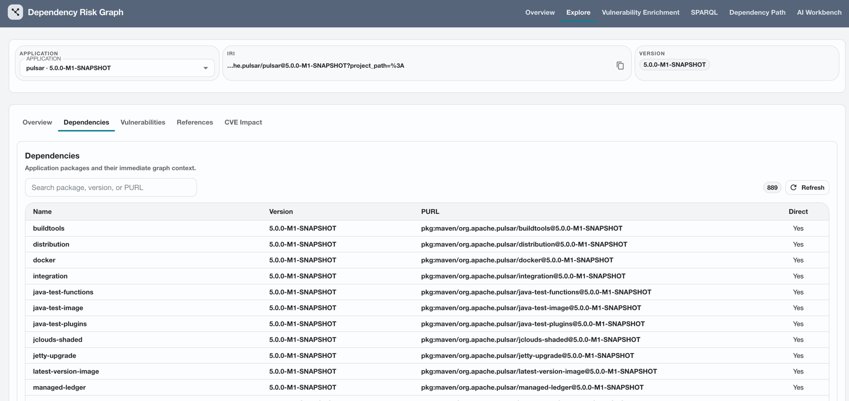Open the References tab
The height and width of the screenshot is (401, 849).
pyautogui.click(x=195, y=122)
